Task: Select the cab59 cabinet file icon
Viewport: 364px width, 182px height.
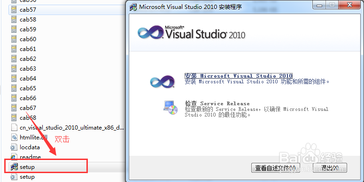Action: (x=14, y=29)
